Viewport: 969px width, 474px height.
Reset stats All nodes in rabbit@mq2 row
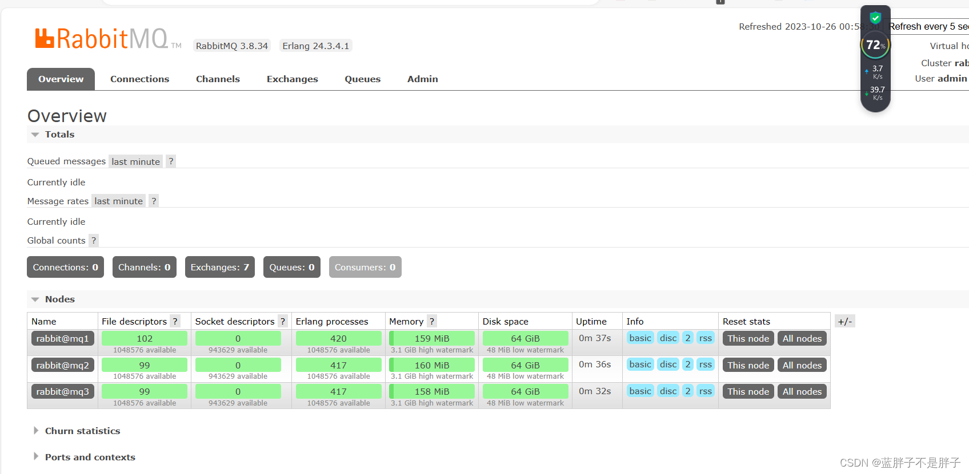point(802,365)
